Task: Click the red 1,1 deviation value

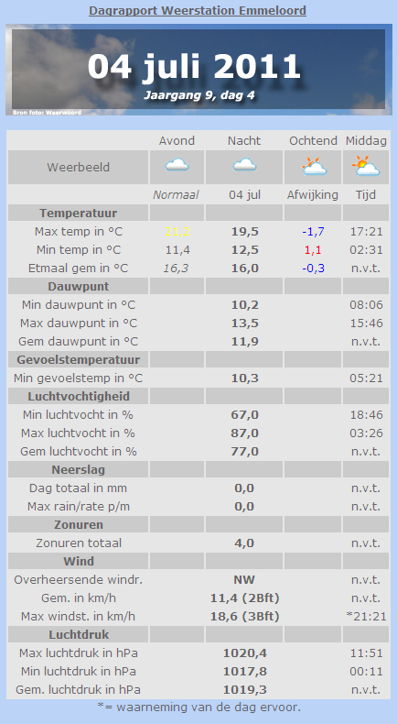Action: point(313,250)
